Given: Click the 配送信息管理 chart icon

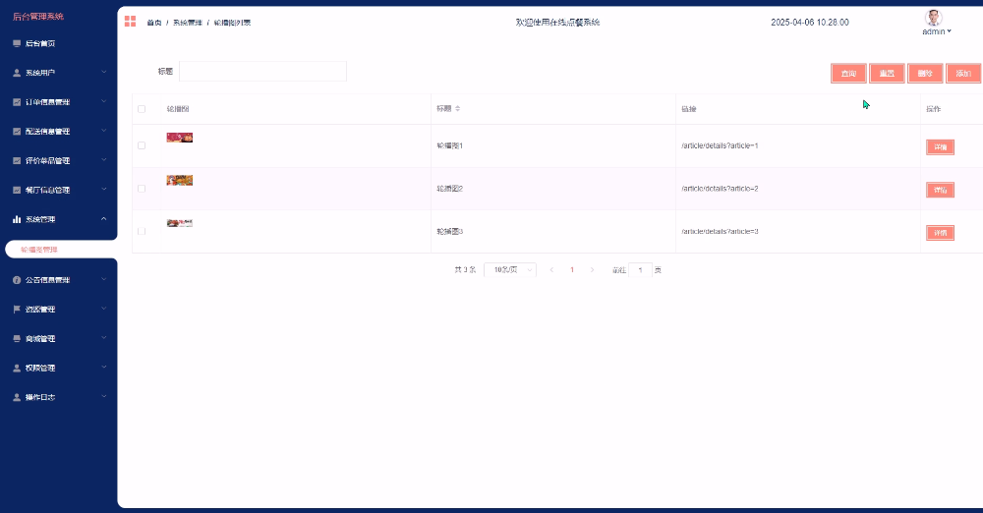Looking at the screenshot, I should pos(17,131).
